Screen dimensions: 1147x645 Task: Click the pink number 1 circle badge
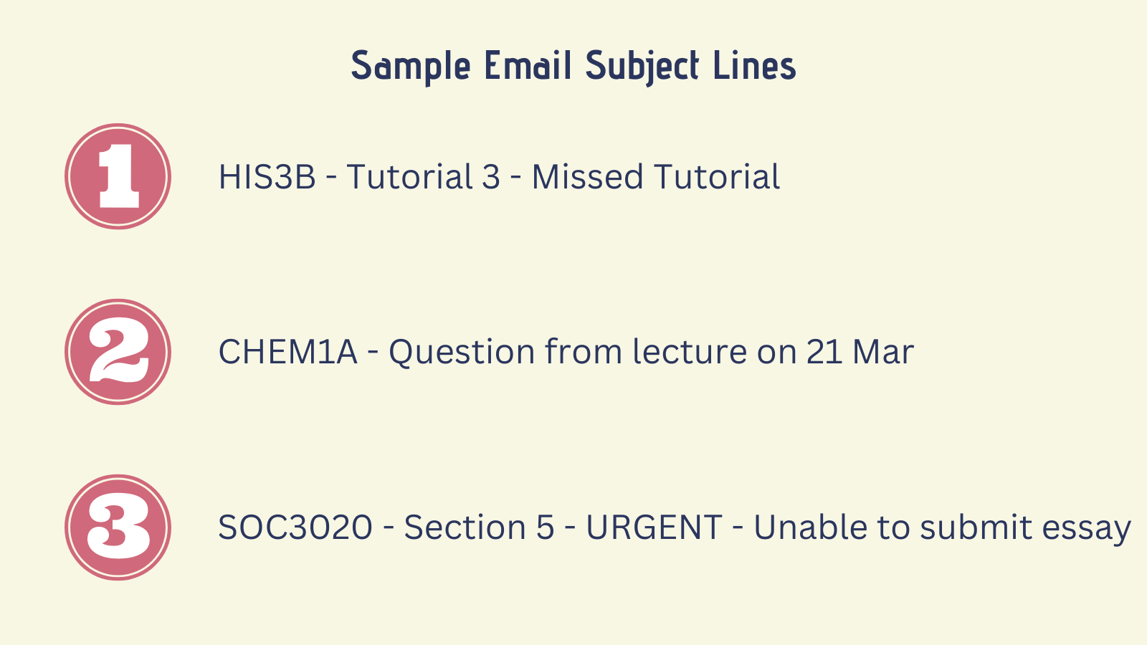click(x=118, y=176)
